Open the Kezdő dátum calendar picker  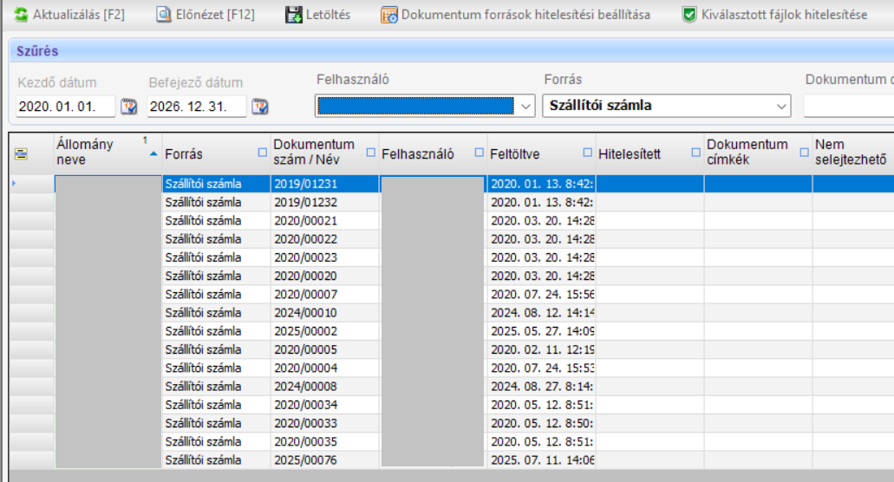[129, 107]
